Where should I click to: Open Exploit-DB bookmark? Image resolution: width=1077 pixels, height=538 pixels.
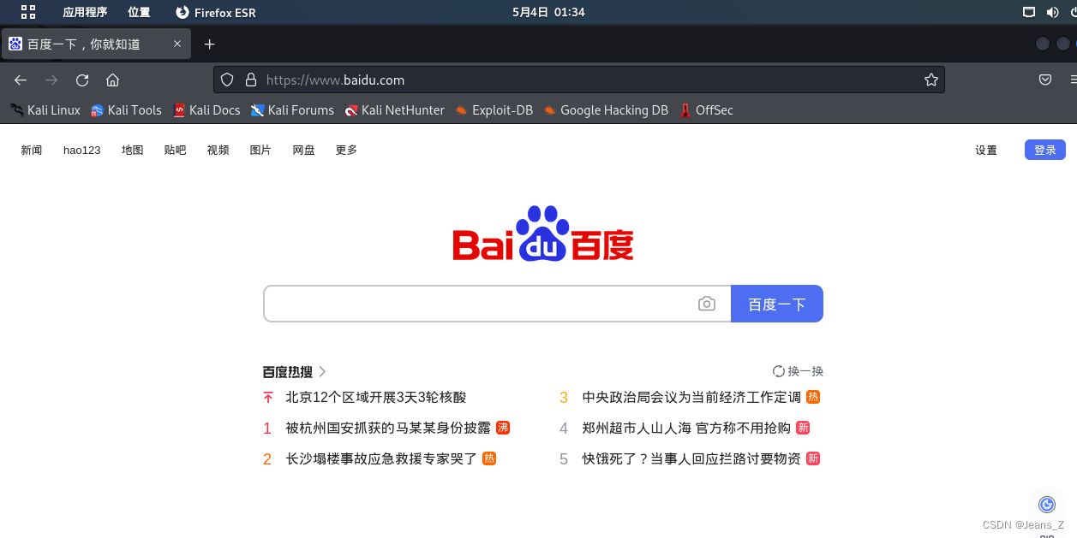tap(494, 109)
